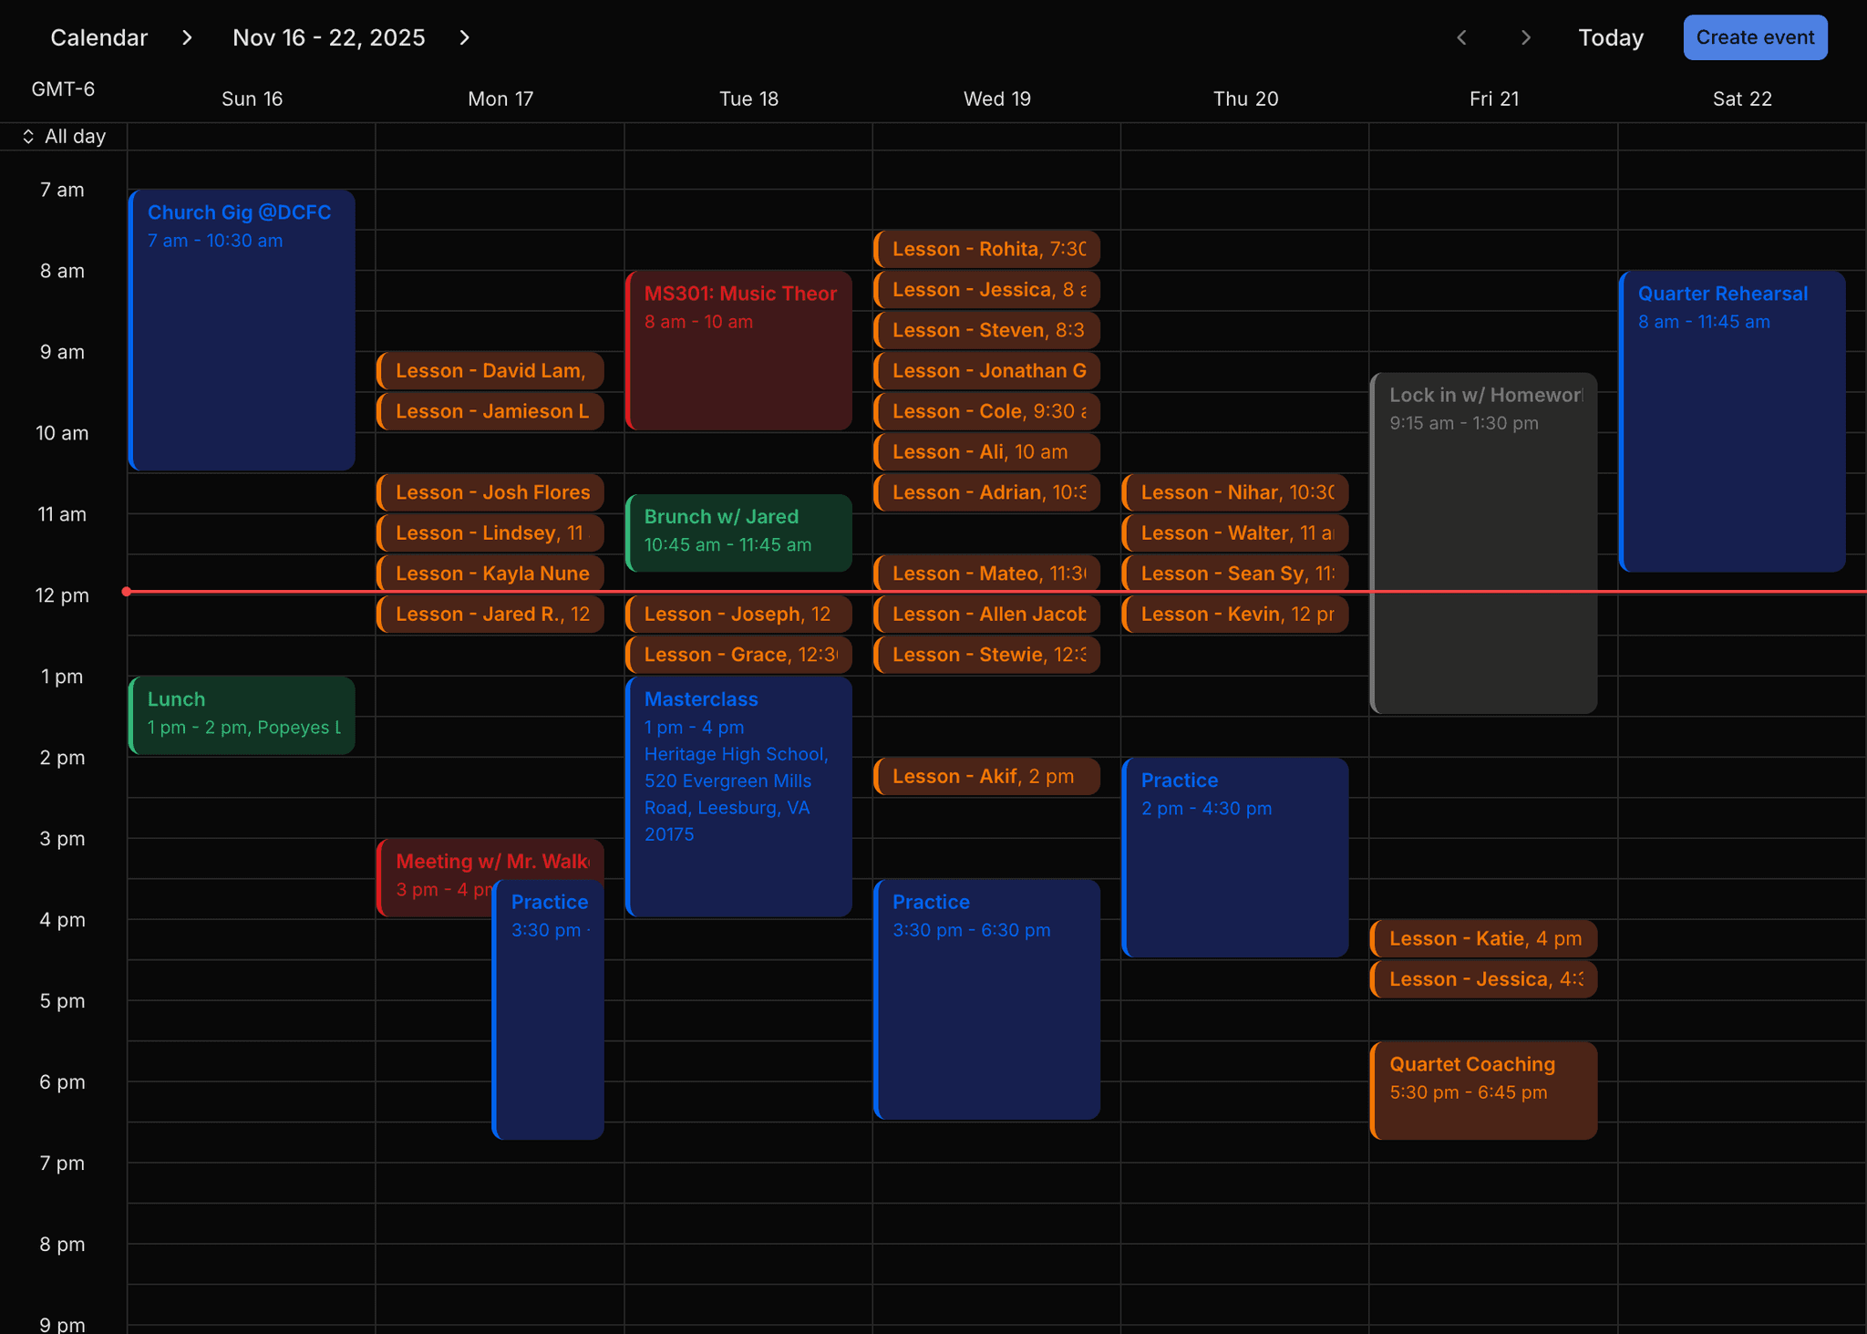Select the Sat 22 column header
Image resolution: width=1867 pixels, height=1334 pixels.
coord(1742,98)
